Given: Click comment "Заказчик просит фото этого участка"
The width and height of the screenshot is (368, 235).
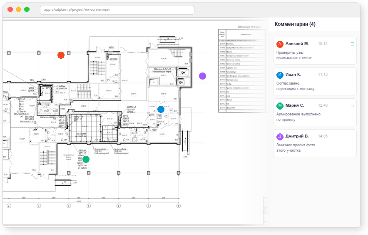Looking at the screenshot, I should [x=296, y=148].
